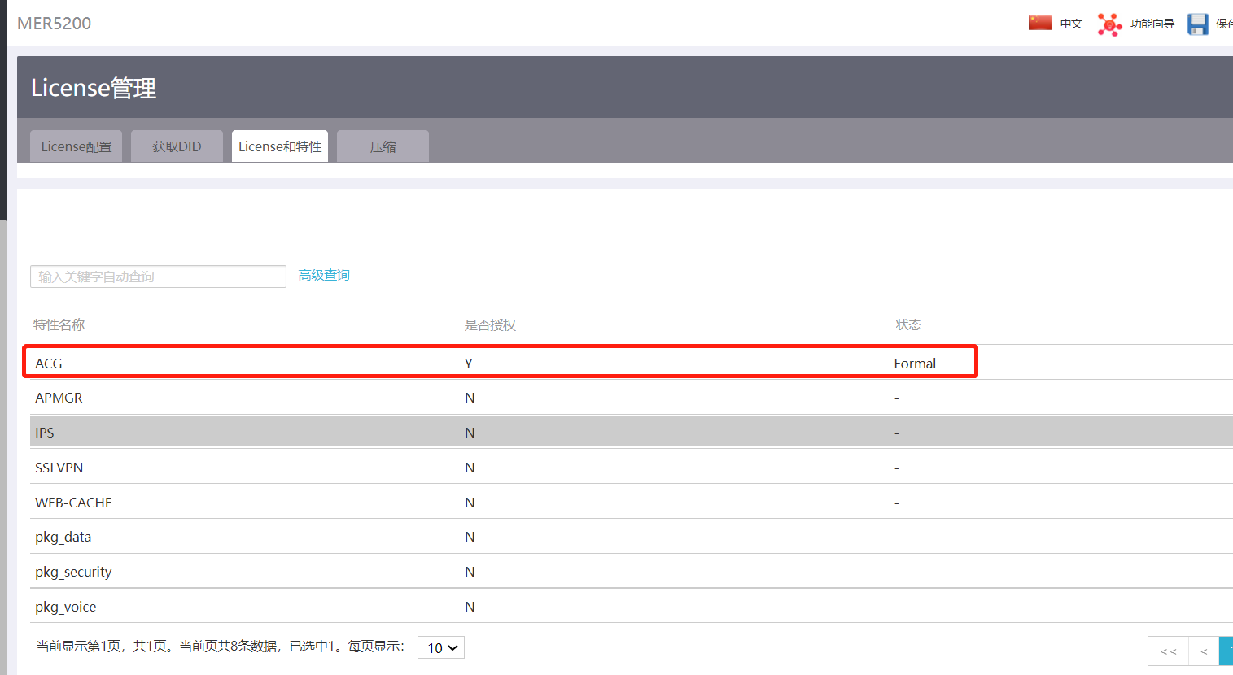Viewport: 1233px width, 675px height.
Task: Click the previous page < button
Action: tap(1204, 651)
